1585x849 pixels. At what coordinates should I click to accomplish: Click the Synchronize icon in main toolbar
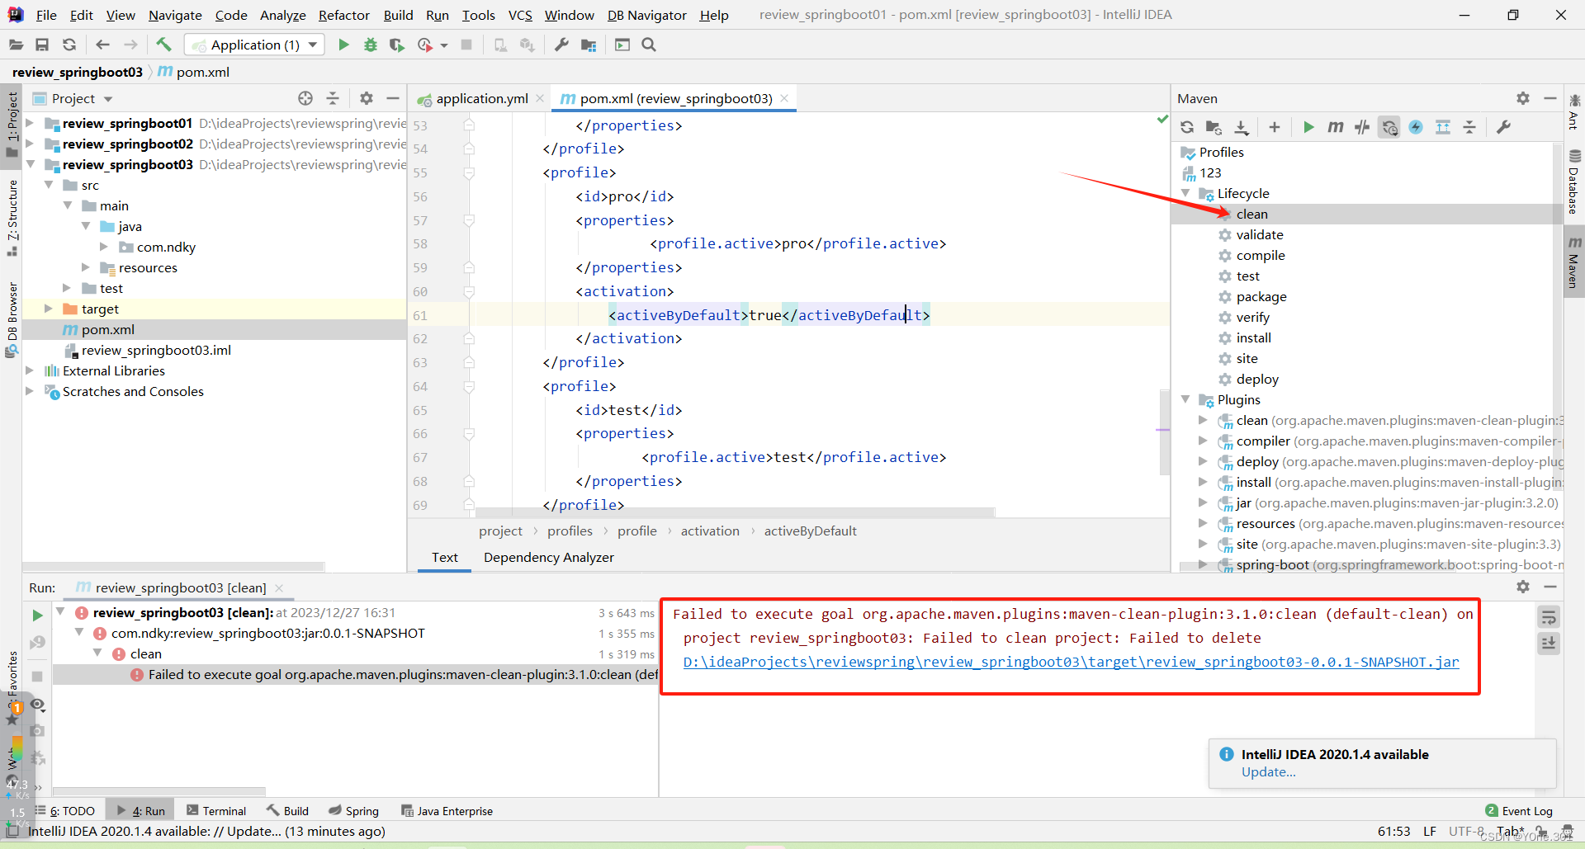69,45
